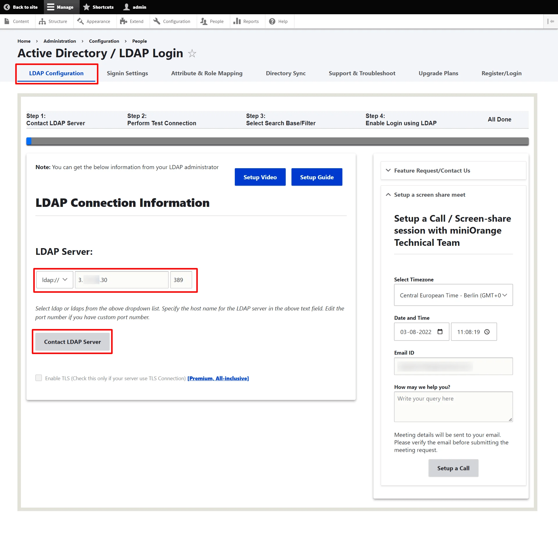Select ldap:// protocol dropdown
Screen dimensions: 558x541
click(x=53, y=280)
